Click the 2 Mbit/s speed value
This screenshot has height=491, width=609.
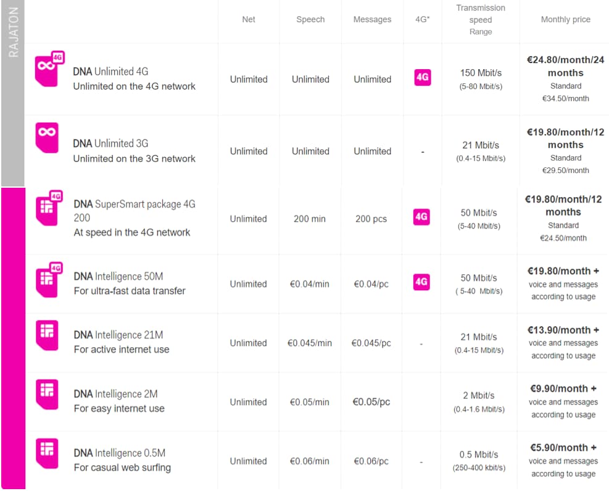point(479,396)
